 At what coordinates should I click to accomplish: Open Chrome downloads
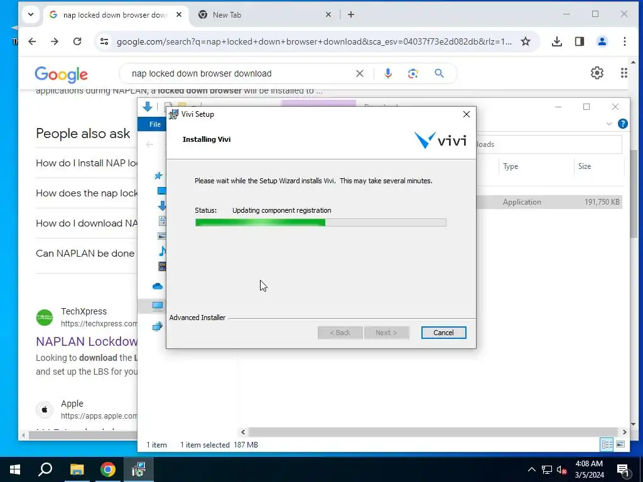pos(556,41)
